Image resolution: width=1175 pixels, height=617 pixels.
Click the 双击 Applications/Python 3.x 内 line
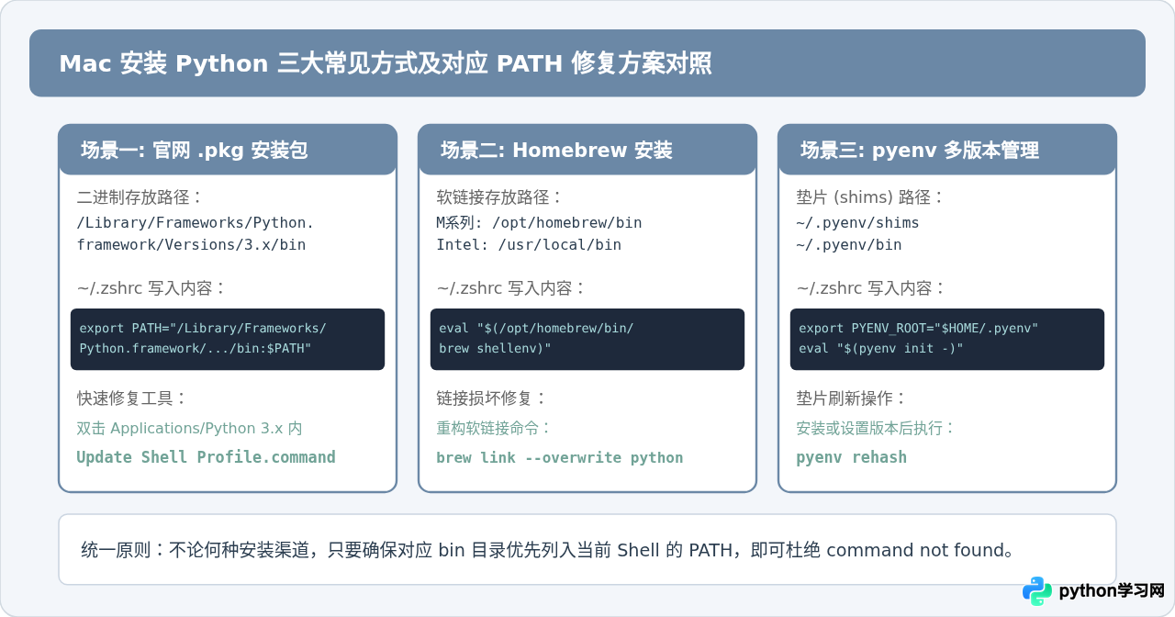pos(190,429)
